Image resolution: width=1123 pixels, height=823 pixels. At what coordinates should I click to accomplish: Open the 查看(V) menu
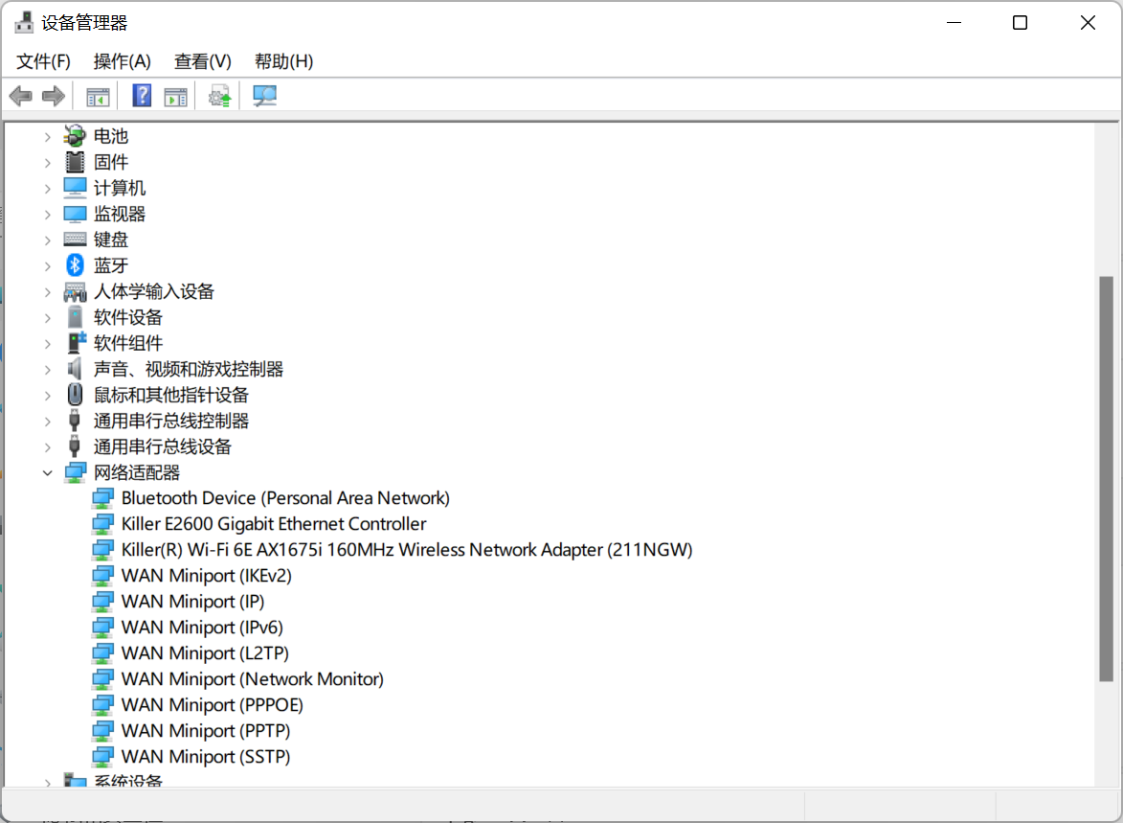tap(203, 61)
